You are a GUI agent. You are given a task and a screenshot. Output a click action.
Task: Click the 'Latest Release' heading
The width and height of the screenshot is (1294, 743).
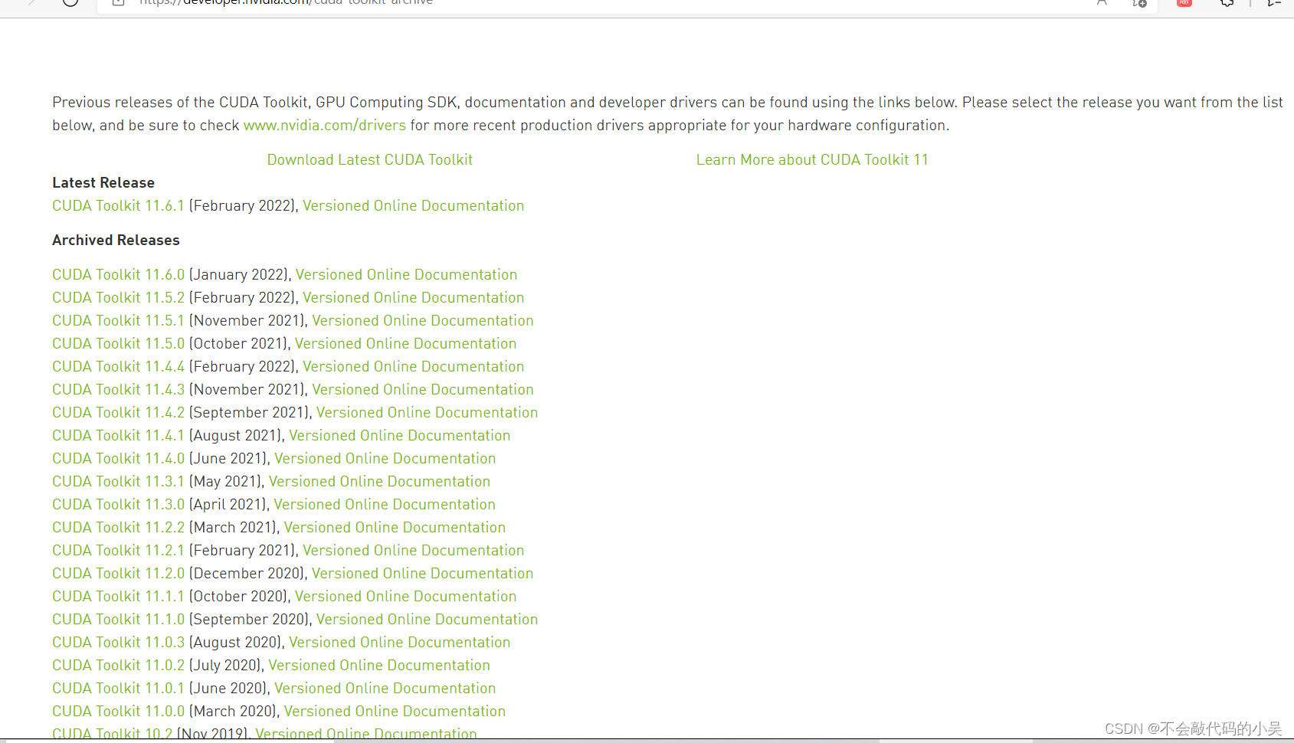103,183
